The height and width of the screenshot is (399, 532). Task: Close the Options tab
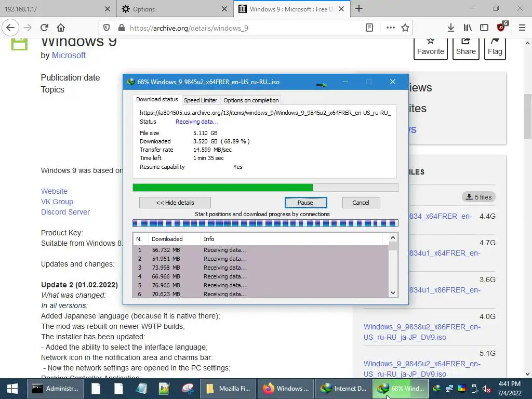point(224,9)
